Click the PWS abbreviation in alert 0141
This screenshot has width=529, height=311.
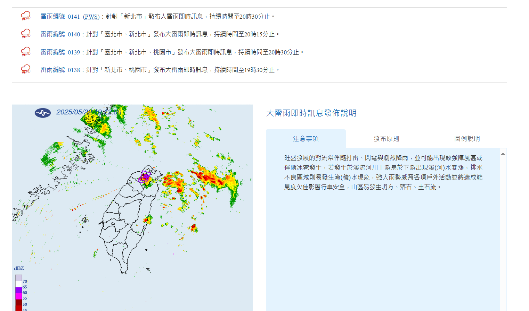[x=91, y=17]
